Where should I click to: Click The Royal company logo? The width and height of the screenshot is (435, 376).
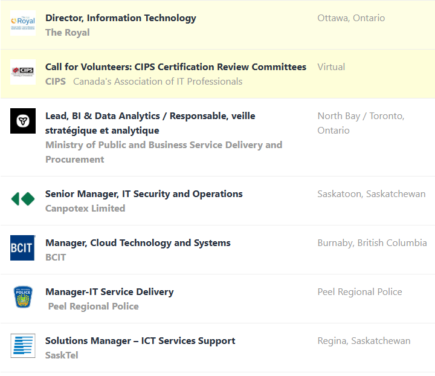click(x=23, y=23)
